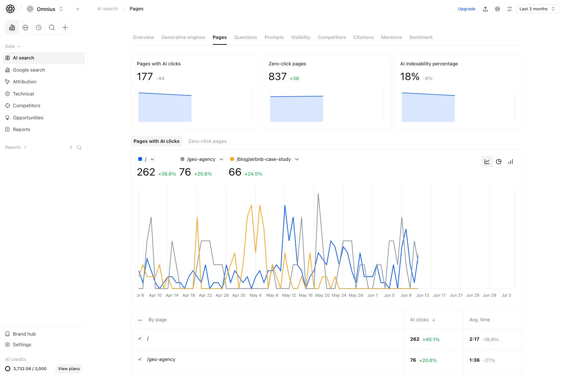This screenshot has height=376, width=565.
Task: Open the /geo-agency series dropdown
Action: point(221,159)
